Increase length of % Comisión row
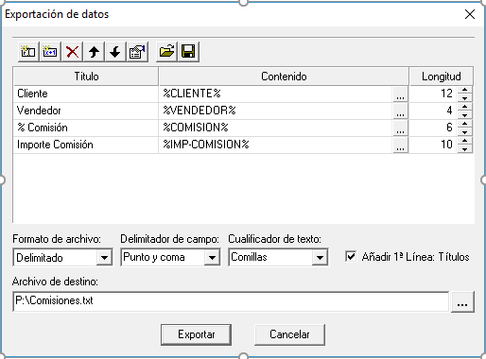The height and width of the screenshot is (359, 486). [x=464, y=124]
